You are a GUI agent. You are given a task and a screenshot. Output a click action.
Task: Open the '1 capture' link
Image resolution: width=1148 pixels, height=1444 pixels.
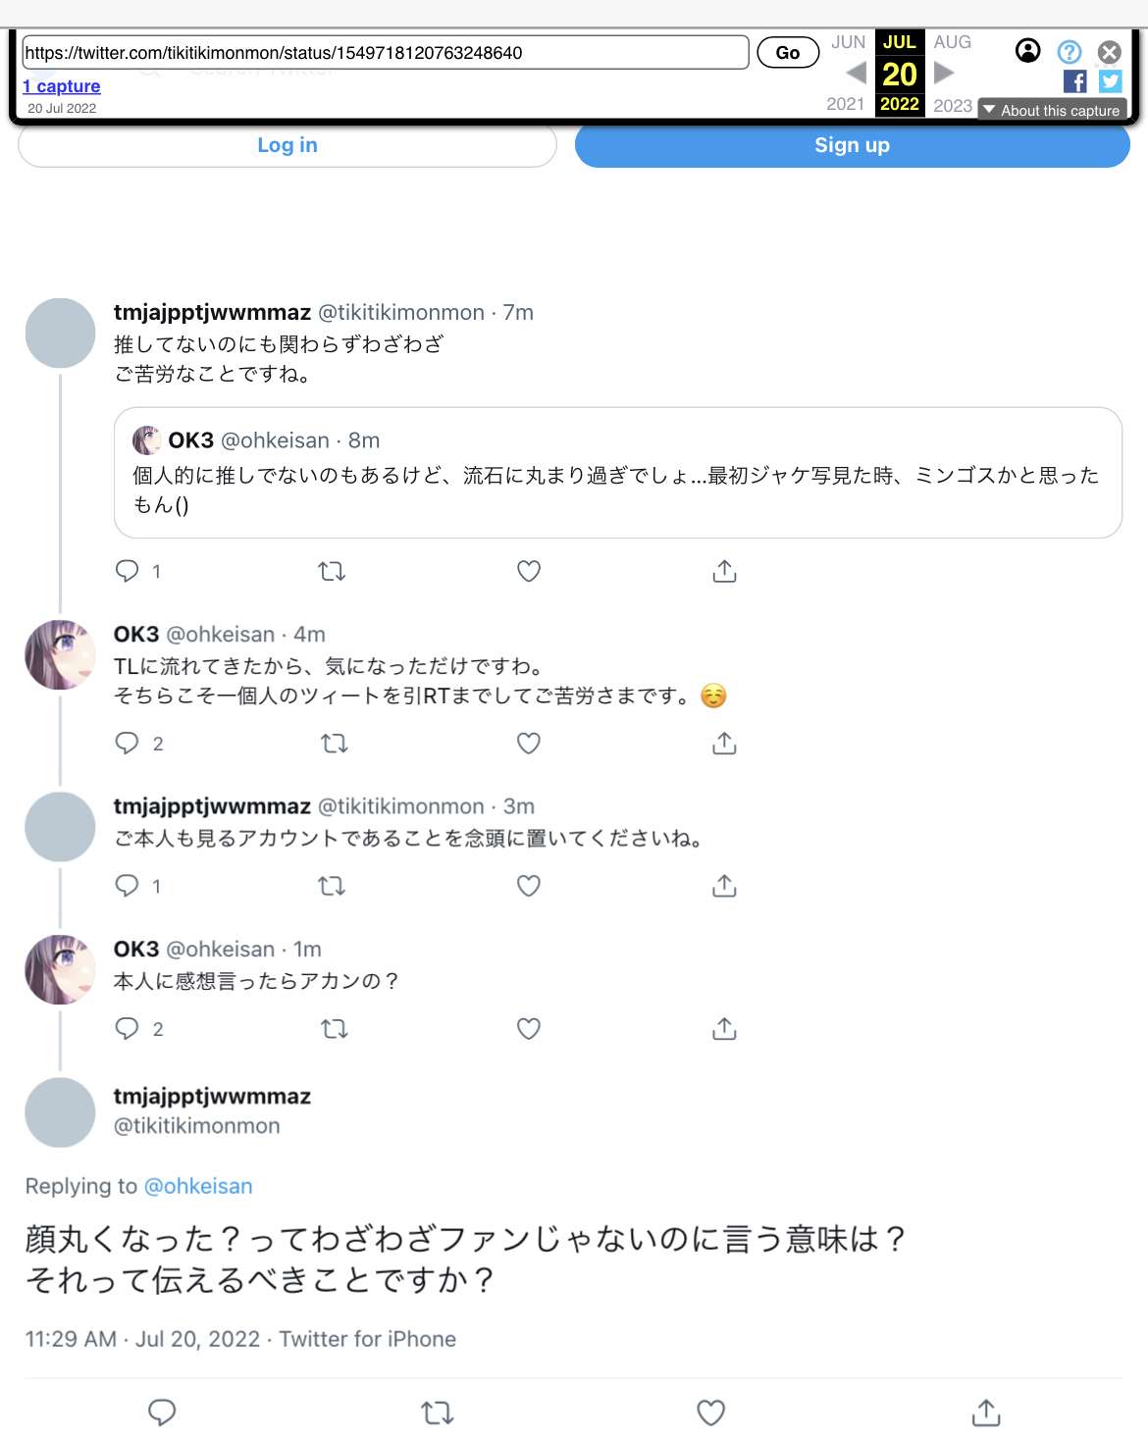click(x=62, y=86)
